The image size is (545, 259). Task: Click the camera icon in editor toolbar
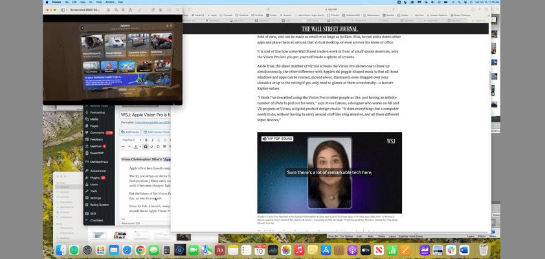click(146, 147)
